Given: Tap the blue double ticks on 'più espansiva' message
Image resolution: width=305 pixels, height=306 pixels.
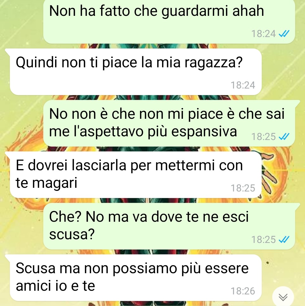Looking at the screenshot, I should [284, 136].
